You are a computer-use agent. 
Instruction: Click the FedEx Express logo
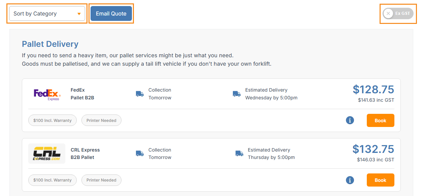[x=47, y=94]
